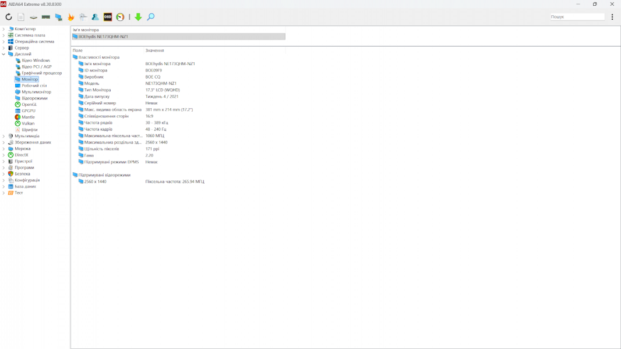Viewport: 621px width, 349px height.
Task: Click the Властивості монітора group header
Action: 98,58
